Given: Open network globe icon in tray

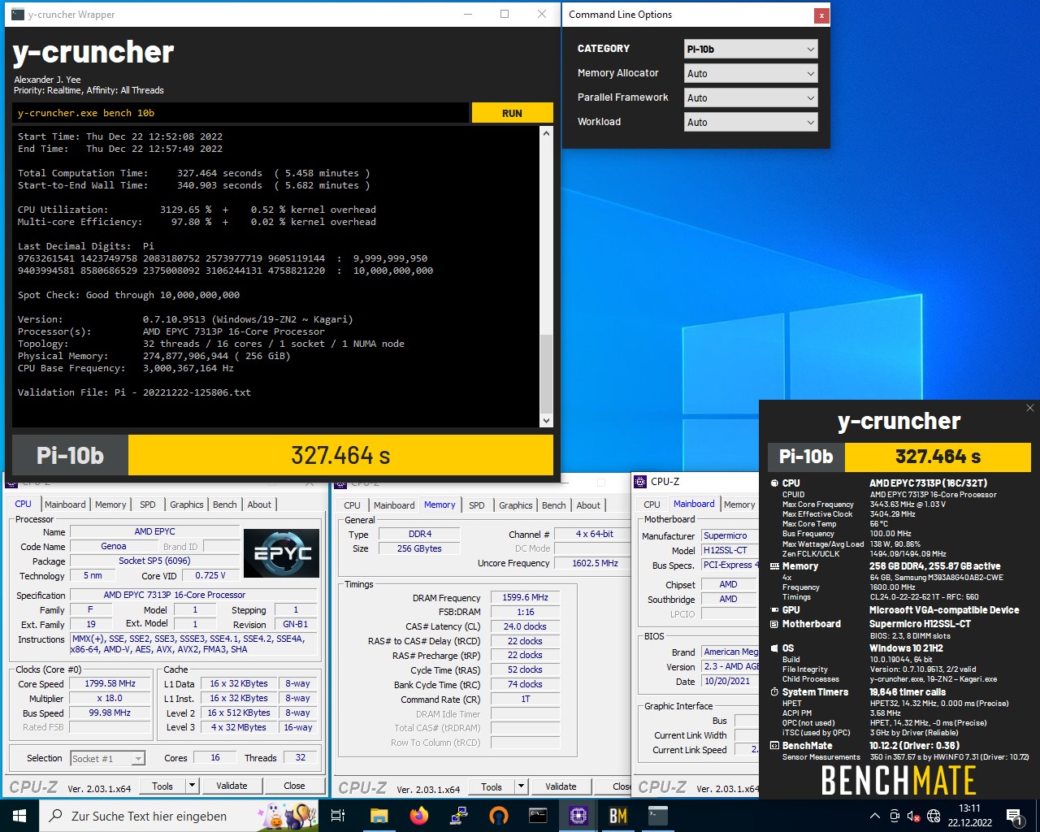Looking at the screenshot, I should pos(934,816).
